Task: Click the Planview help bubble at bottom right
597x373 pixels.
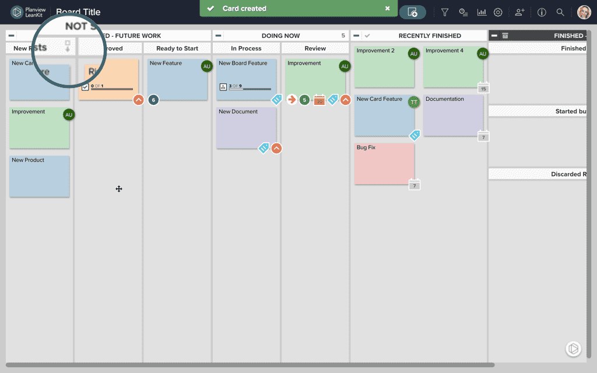Action: 574,349
